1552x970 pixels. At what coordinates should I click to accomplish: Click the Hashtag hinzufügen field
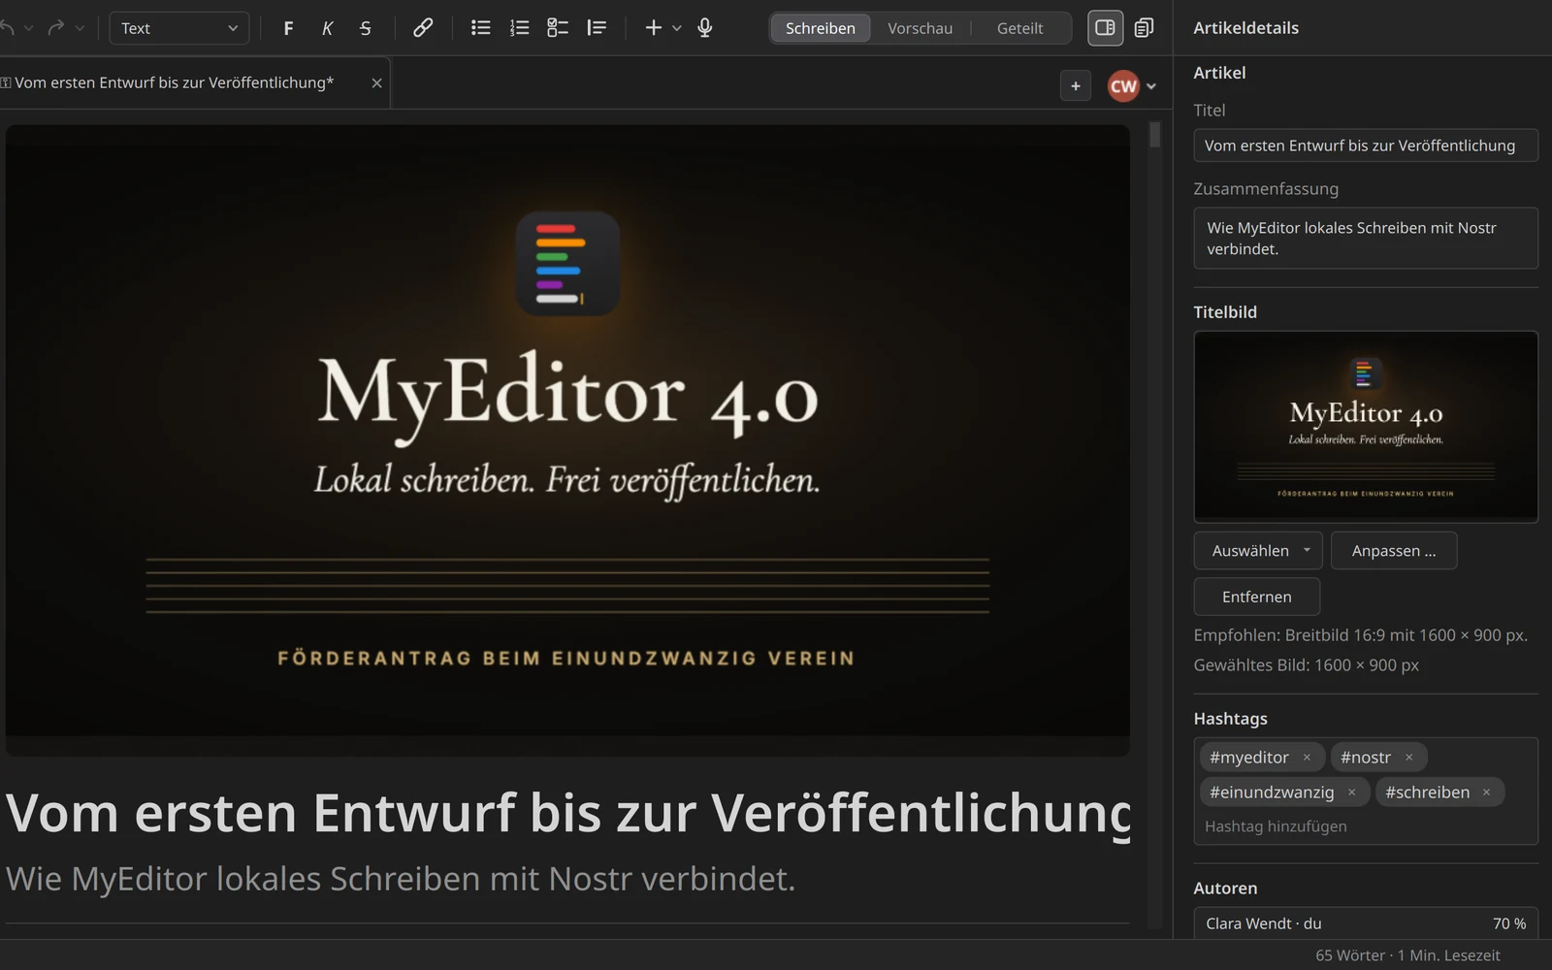(1366, 826)
